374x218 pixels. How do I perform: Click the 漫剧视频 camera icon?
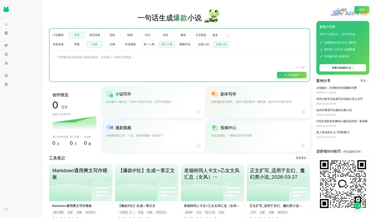click(110, 128)
